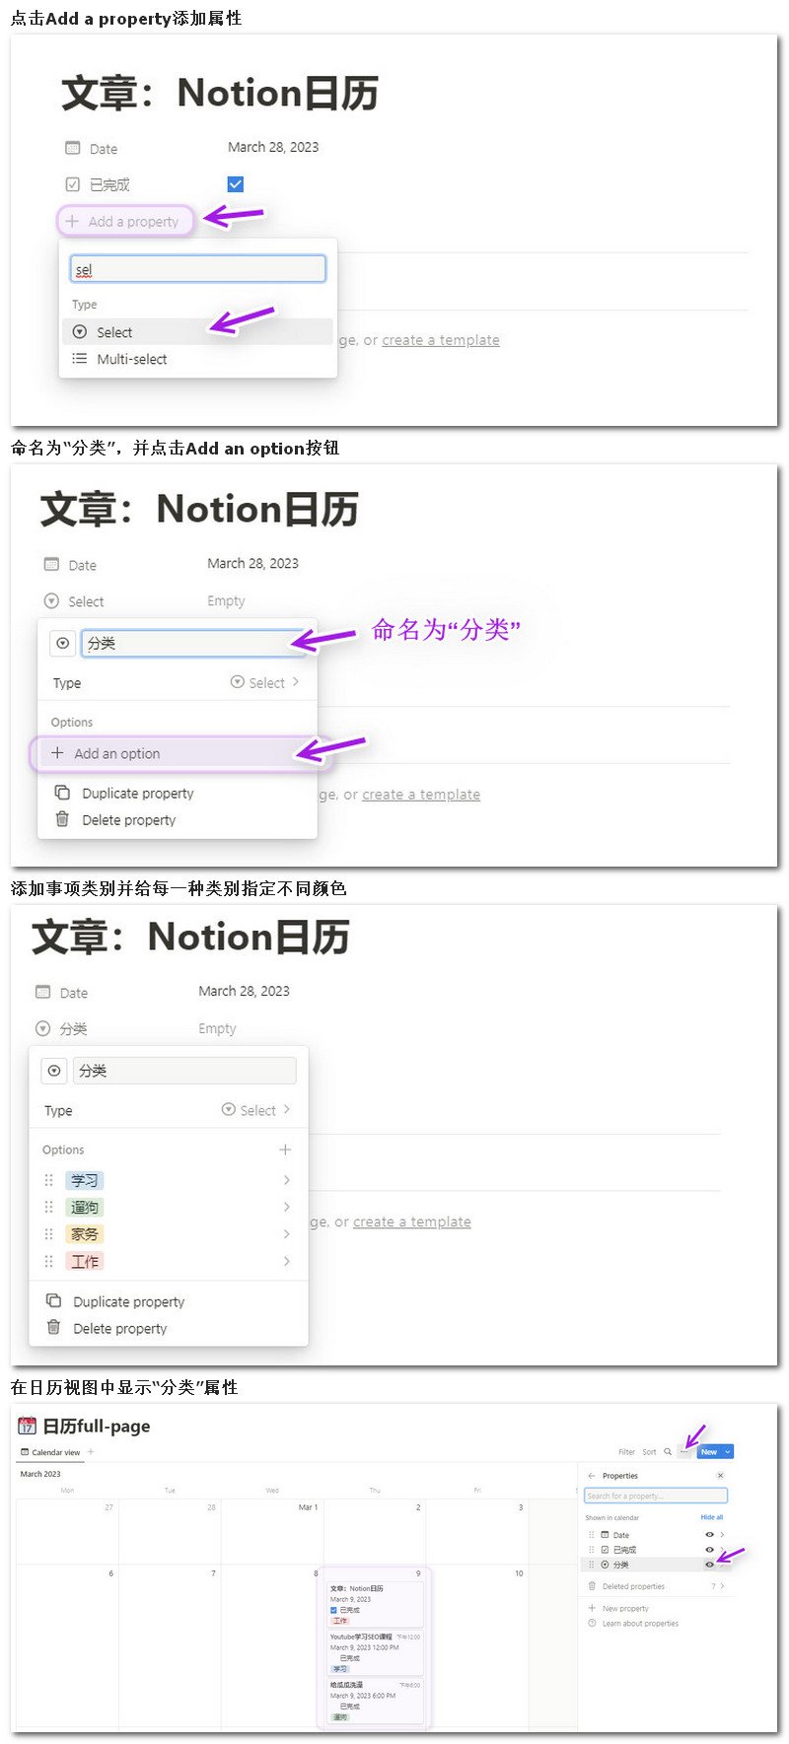This screenshot has height=1744, width=789.
Task: Click the yellow 家务 option tag
Action: coord(84,1234)
